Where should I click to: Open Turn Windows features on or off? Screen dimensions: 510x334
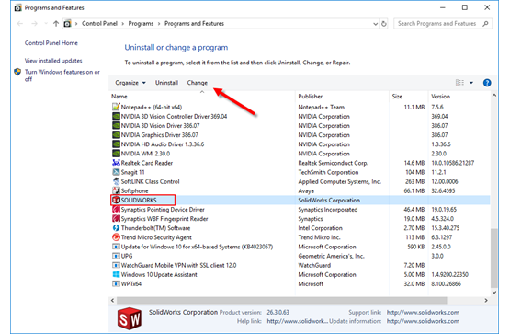62,75
